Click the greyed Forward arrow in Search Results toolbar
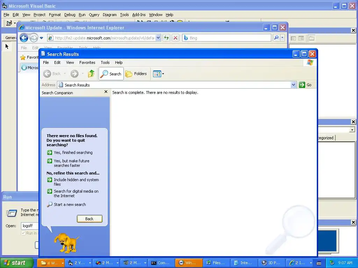 [74, 74]
